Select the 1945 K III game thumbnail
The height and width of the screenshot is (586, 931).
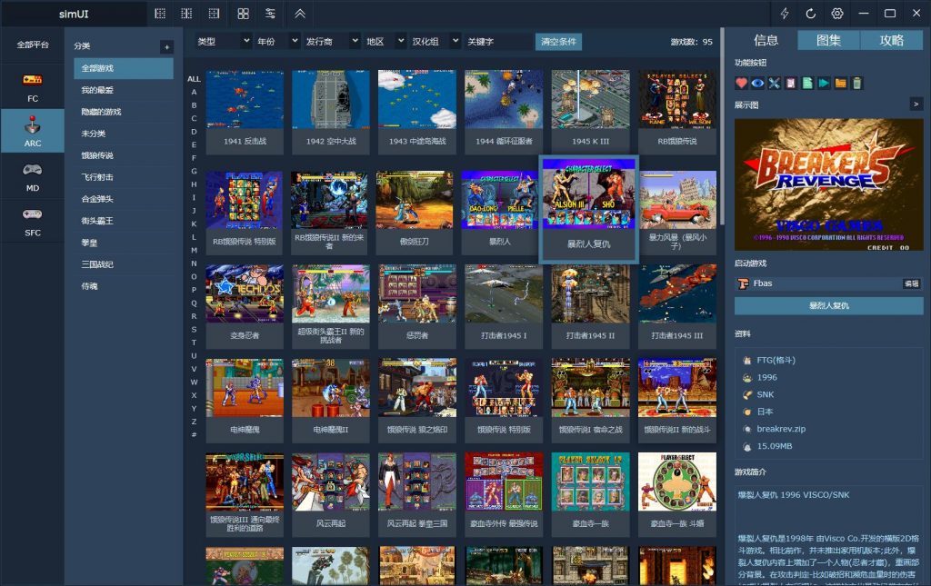(590, 111)
